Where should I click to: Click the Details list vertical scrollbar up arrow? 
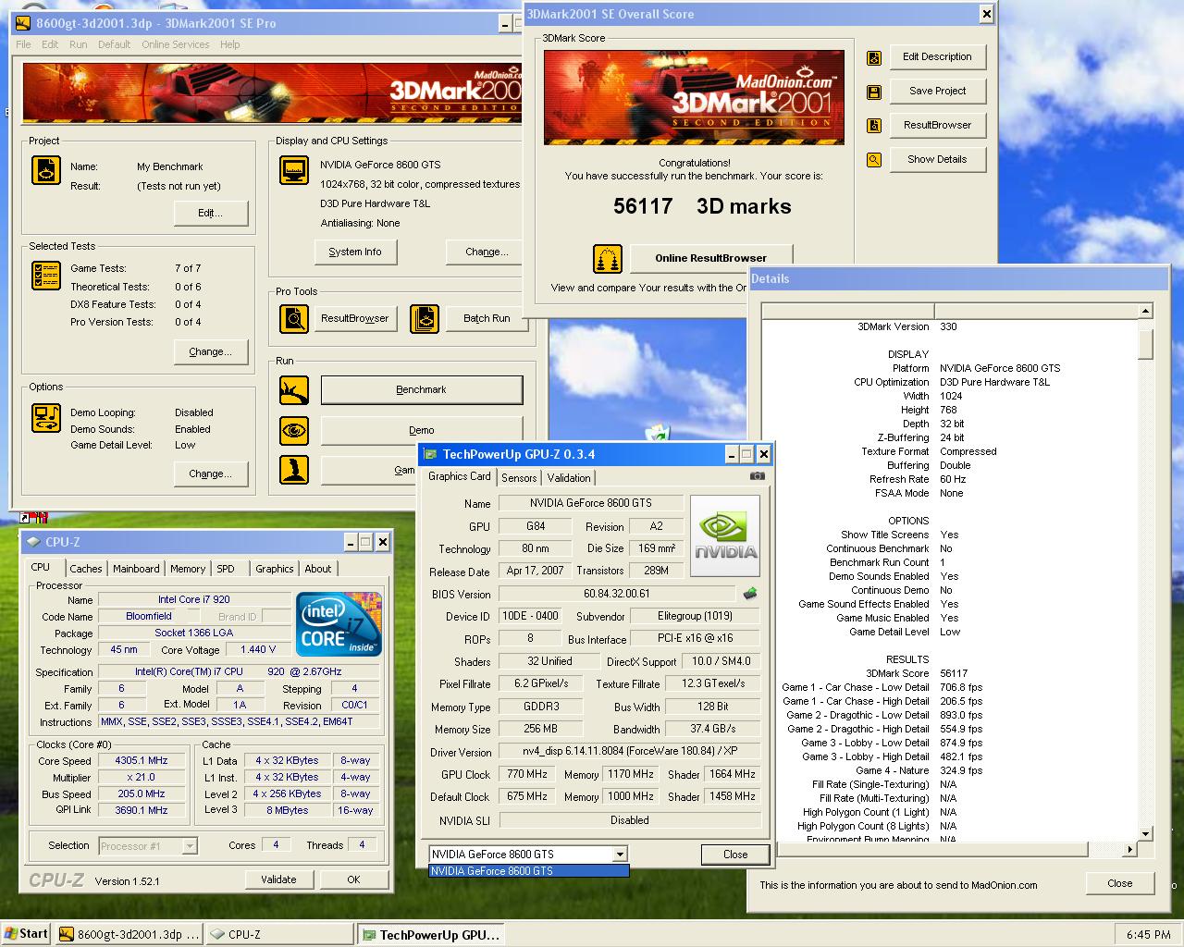point(1145,312)
